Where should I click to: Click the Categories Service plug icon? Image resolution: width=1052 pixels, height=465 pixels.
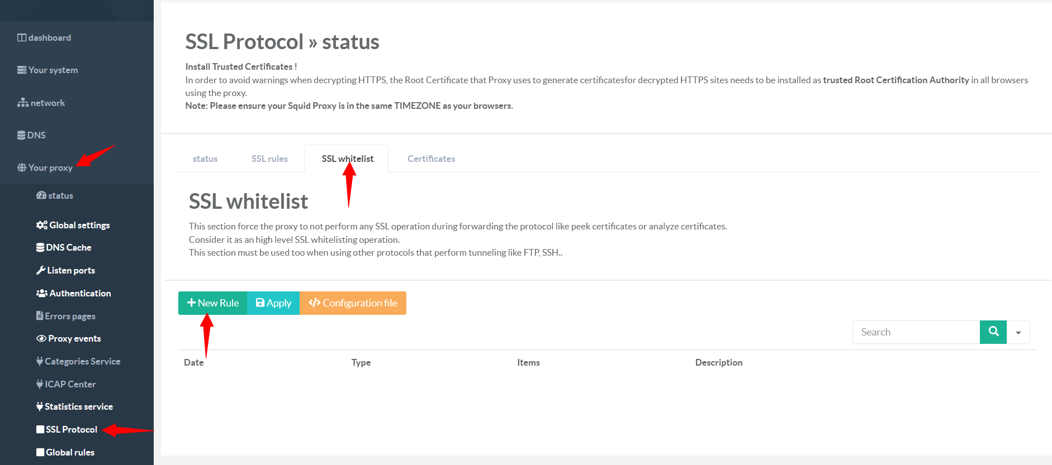(x=40, y=361)
